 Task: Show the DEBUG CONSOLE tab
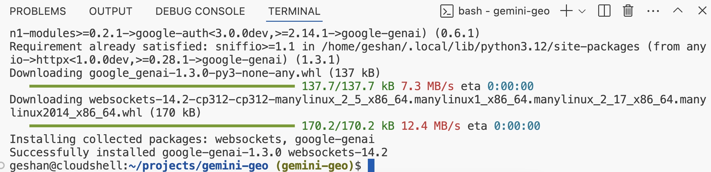[x=200, y=11]
